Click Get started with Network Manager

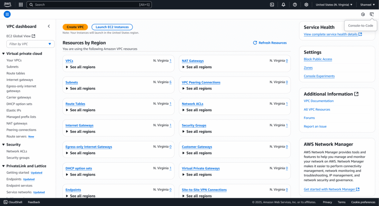(x=329, y=189)
